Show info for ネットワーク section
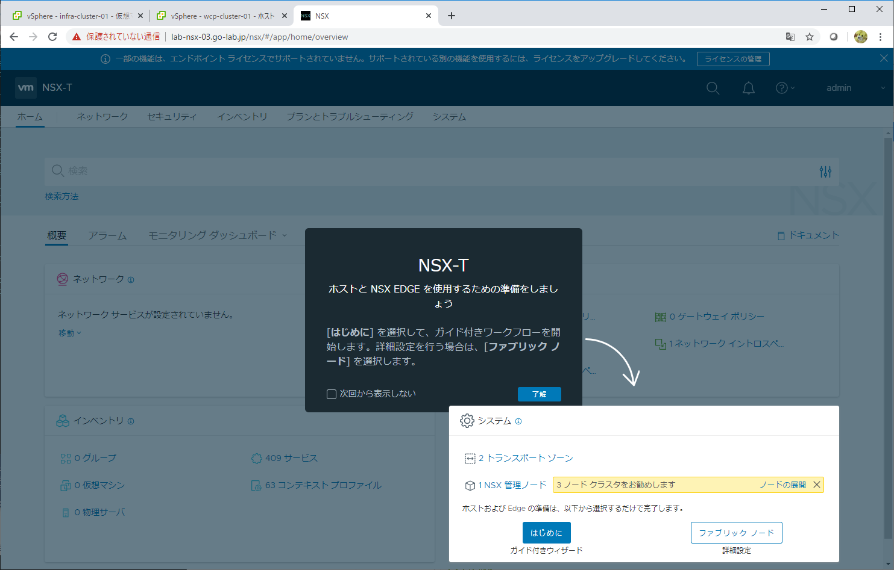This screenshot has width=894, height=570. point(131,280)
